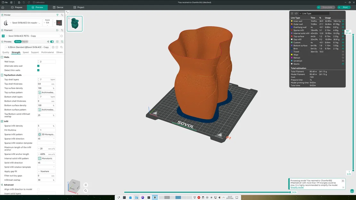
Task: Open the Sovol SV06 ACE PETG filament dropdown
Action: [32, 36]
